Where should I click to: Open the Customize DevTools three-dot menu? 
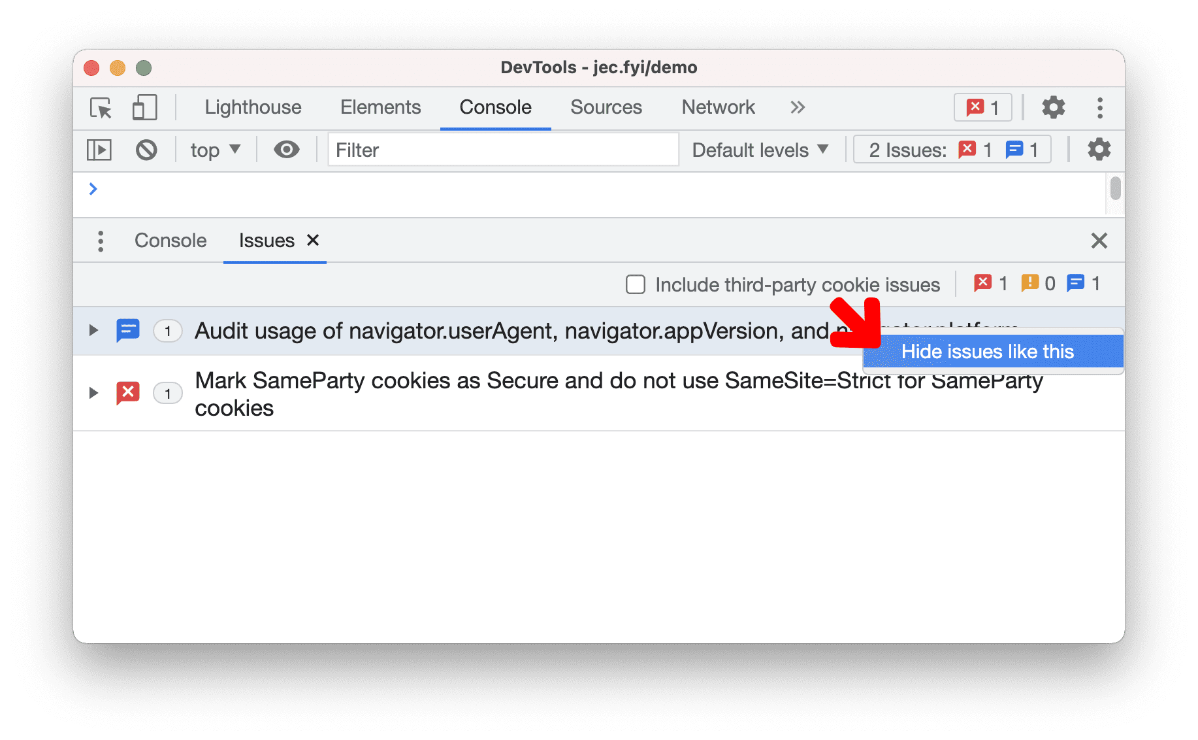1100,108
